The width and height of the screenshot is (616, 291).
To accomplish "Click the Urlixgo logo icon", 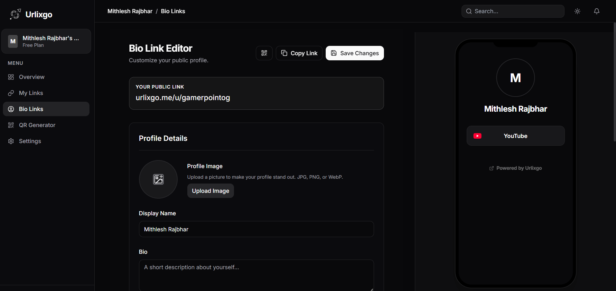I will pyautogui.click(x=15, y=14).
